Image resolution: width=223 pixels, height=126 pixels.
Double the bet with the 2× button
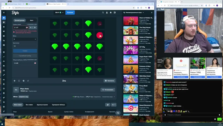click(x=35, y=27)
